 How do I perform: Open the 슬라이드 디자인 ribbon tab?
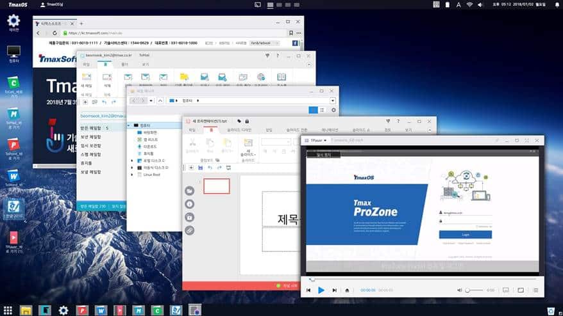240,130
